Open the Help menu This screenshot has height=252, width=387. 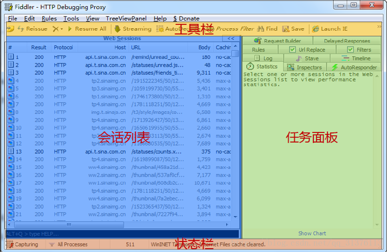click(x=160, y=18)
